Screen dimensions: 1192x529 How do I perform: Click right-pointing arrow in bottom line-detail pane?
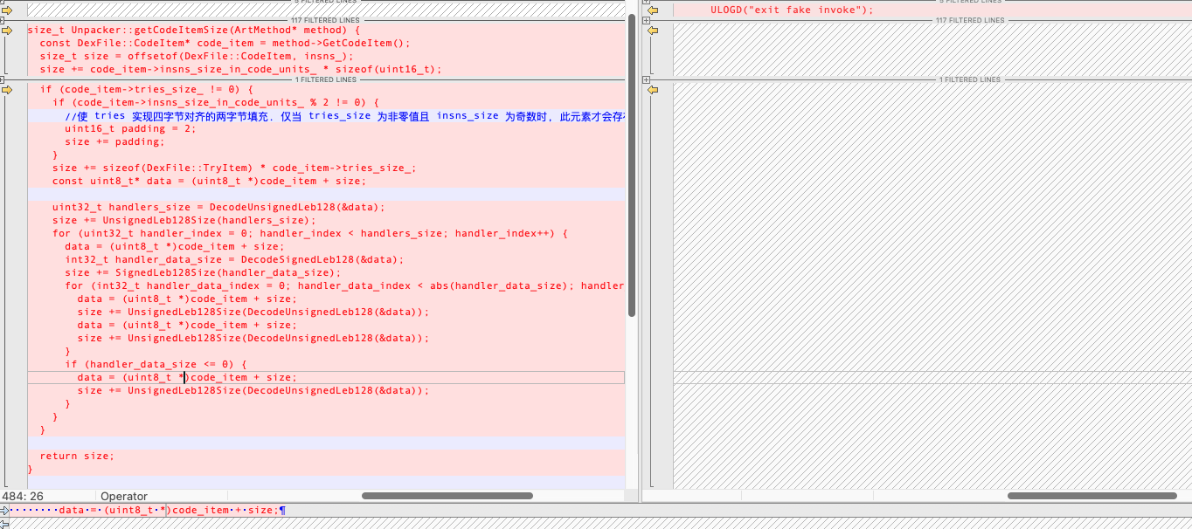[5, 511]
